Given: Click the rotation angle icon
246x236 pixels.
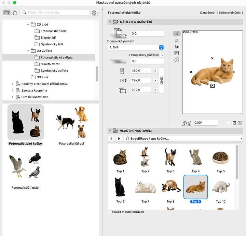Looking at the screenshot, I should (x=187, y=123).
